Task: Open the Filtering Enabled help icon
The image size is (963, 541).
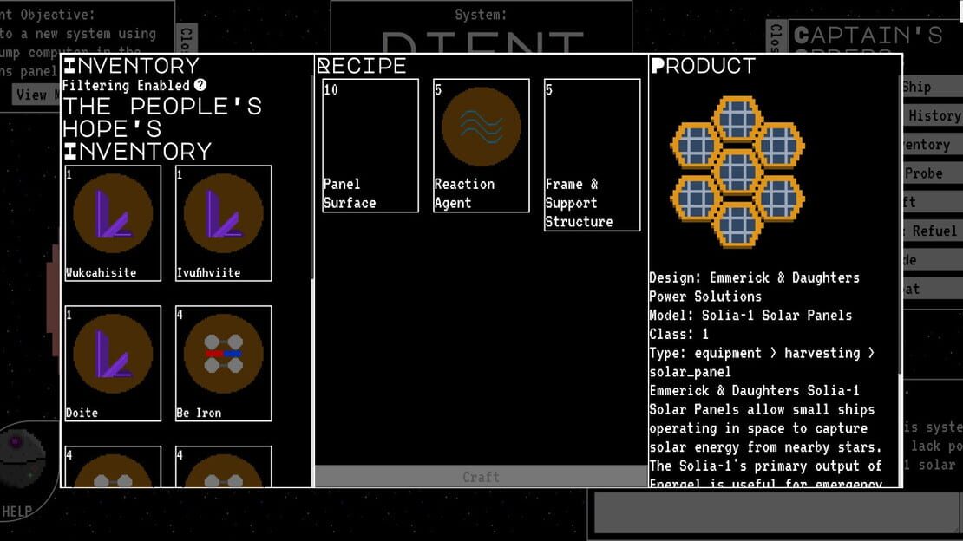Action: tap(200, 85)
